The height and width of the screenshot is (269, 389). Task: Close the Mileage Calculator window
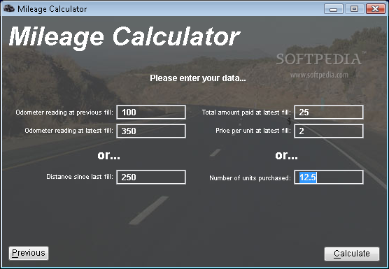click(375, 9)
